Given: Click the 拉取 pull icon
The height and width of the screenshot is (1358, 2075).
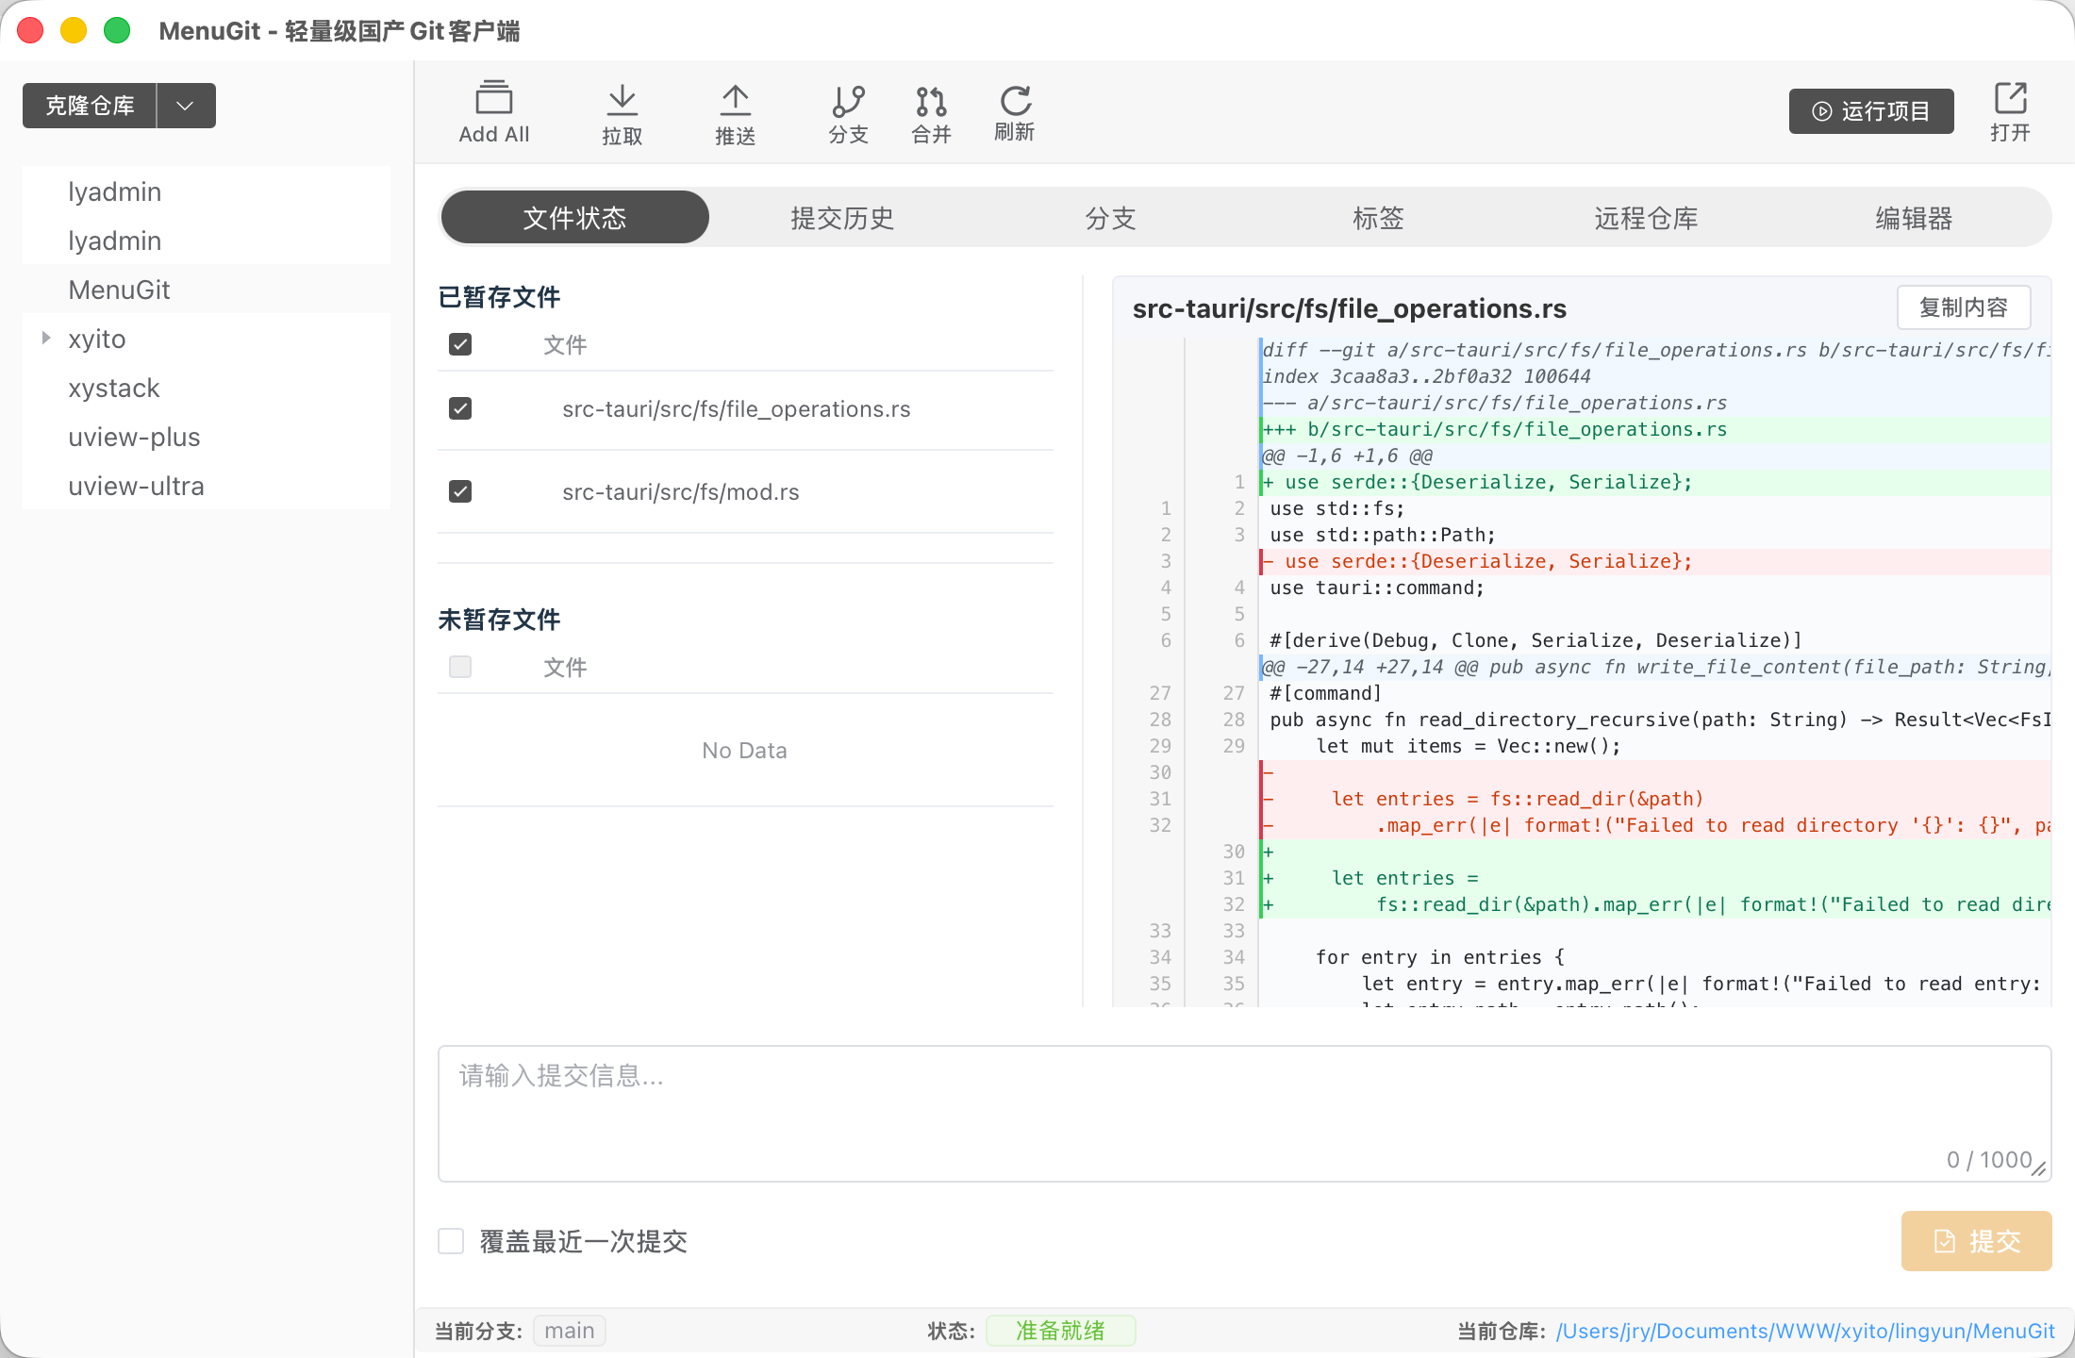Looking at the screenshot, I should pos(622,100).
